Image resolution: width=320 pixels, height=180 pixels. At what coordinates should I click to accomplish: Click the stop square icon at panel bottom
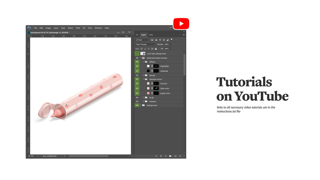tap(156, 156)
